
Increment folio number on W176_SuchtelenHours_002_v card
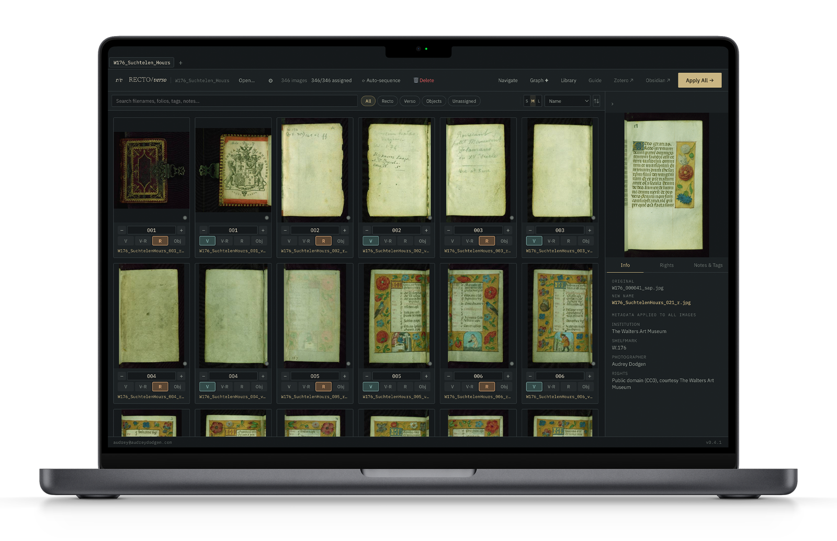[426, 230]
